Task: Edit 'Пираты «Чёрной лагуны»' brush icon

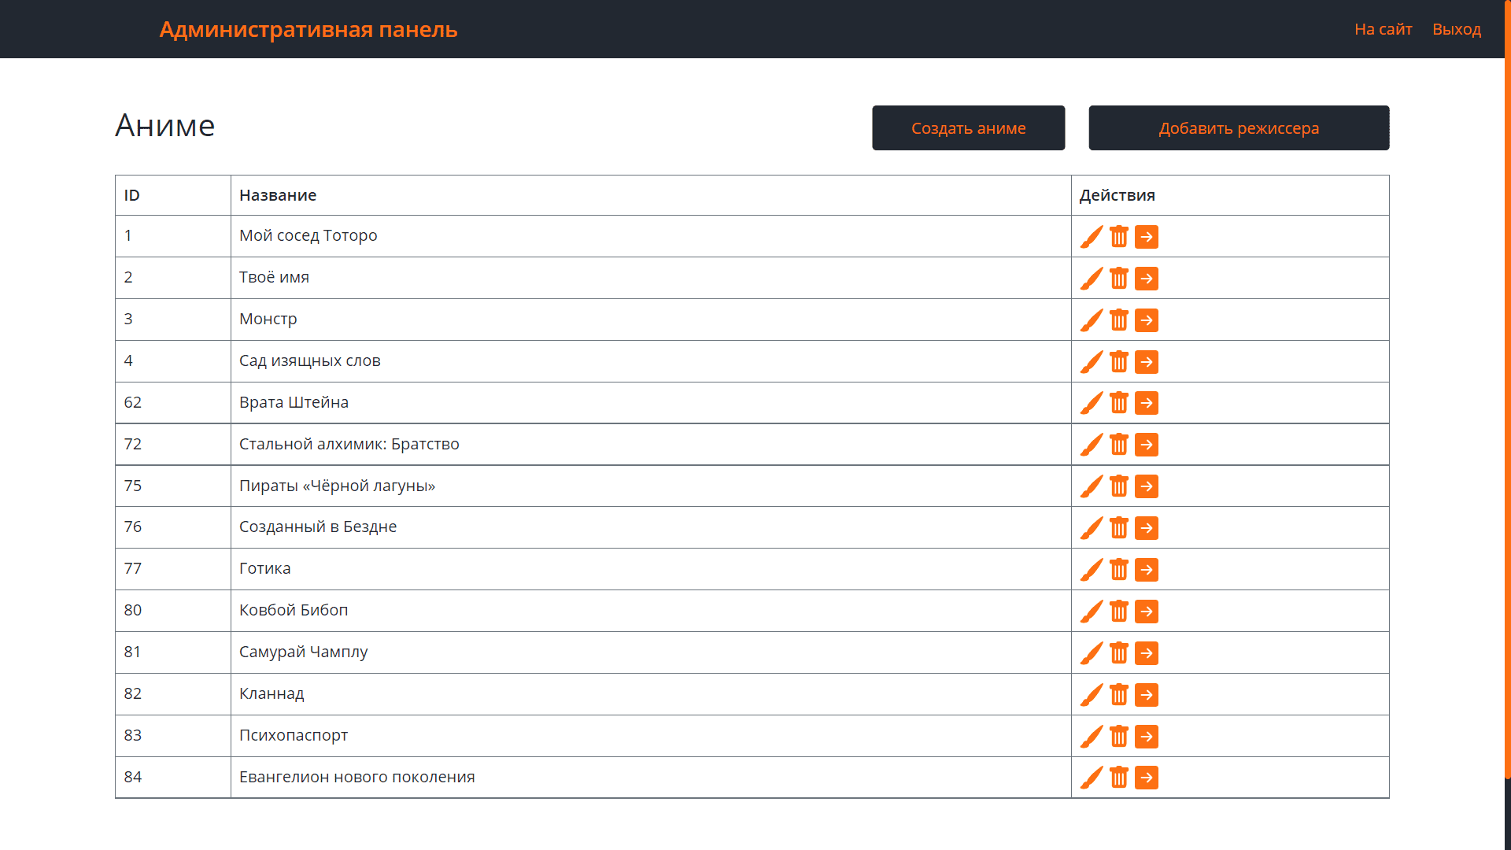Action: pos(1092,486)
